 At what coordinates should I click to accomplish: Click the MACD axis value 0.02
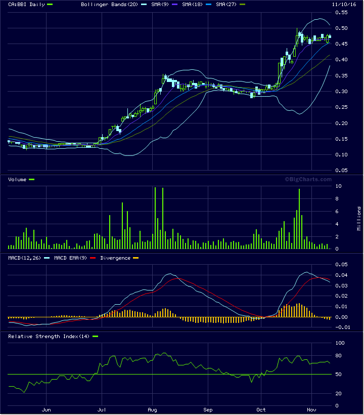pyautogui.click(x=341, y=296)
